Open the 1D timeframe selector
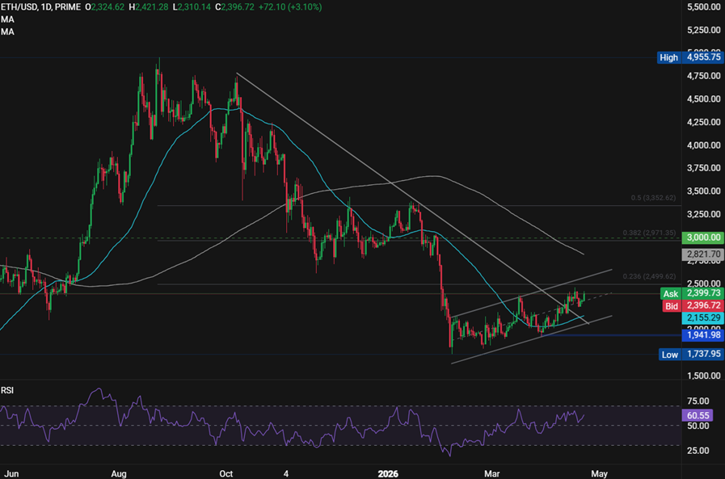Viewport: 725px width, 479px height. [48, 6]
